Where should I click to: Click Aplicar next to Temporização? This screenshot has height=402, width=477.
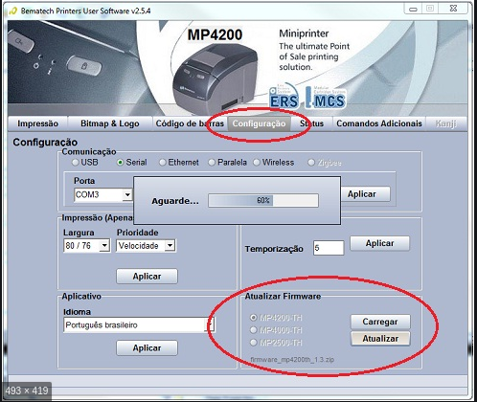379,243
